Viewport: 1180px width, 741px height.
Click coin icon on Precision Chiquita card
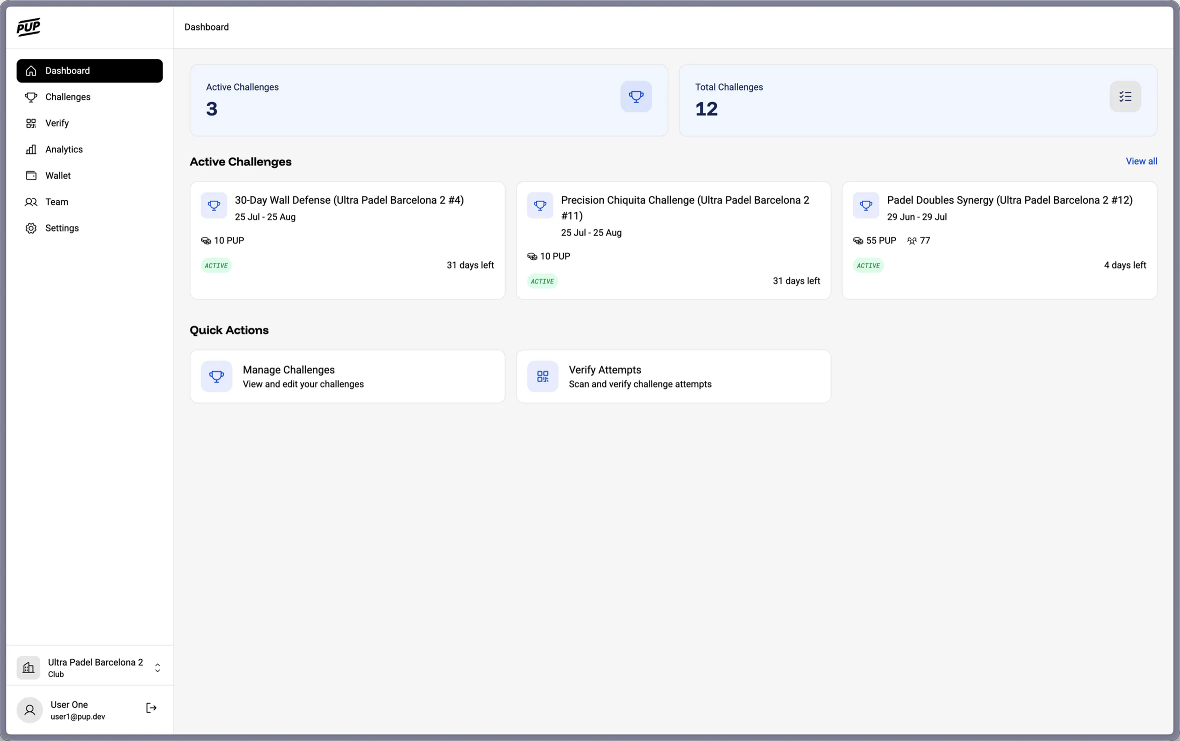[532, 256]
